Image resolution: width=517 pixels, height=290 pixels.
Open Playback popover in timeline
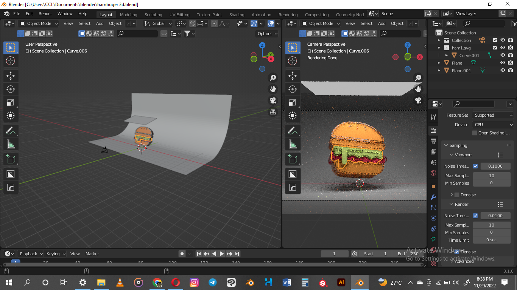[30, 254]
